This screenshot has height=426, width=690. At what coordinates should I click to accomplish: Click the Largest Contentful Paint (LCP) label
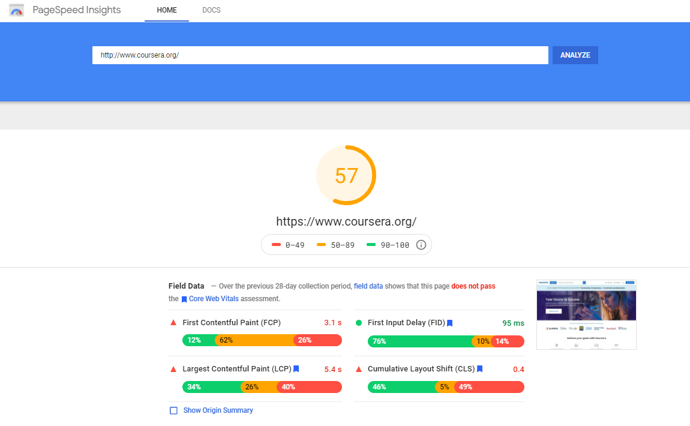(237, 369)
